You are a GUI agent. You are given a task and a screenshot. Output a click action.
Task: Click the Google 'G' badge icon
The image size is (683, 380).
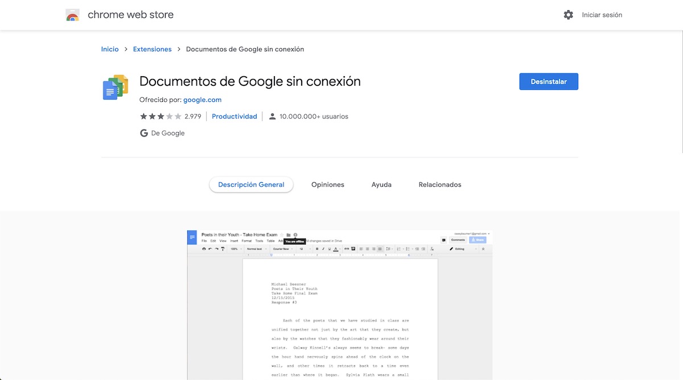pyautogui.click(x=144, y=133)
